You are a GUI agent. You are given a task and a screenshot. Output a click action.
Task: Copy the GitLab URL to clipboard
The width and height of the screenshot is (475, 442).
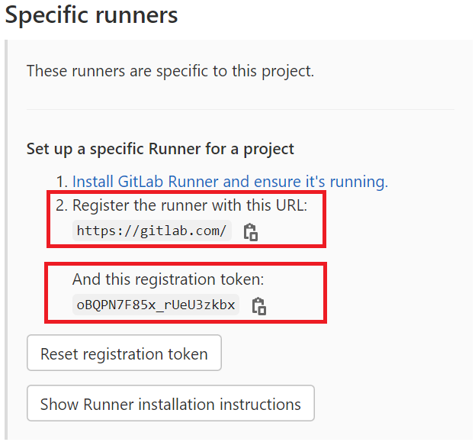click(x=250, y=232)
